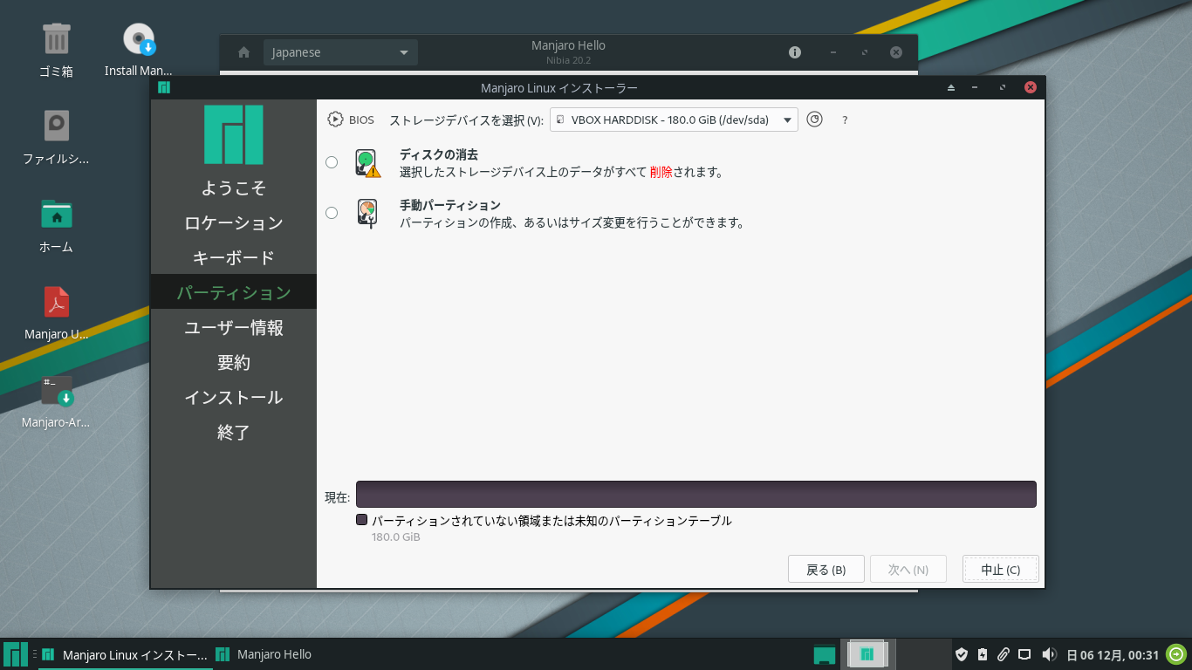1192x670 pixels.
Task: Click the ディスクの消去 heading text
Action: click(439, 154)
